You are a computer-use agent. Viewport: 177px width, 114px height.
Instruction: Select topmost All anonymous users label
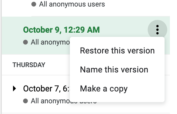pos(72,4)
